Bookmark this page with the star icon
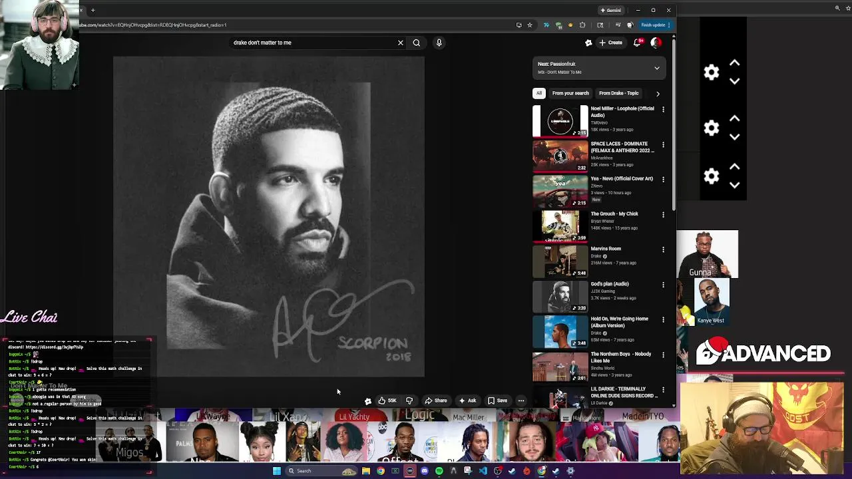 pos(530,25)
